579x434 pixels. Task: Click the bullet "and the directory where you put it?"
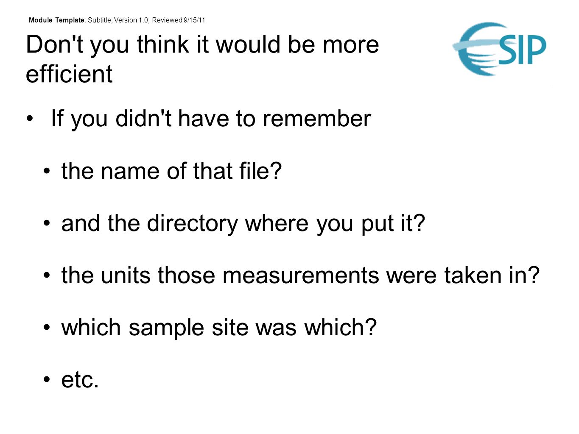[243, 224]
